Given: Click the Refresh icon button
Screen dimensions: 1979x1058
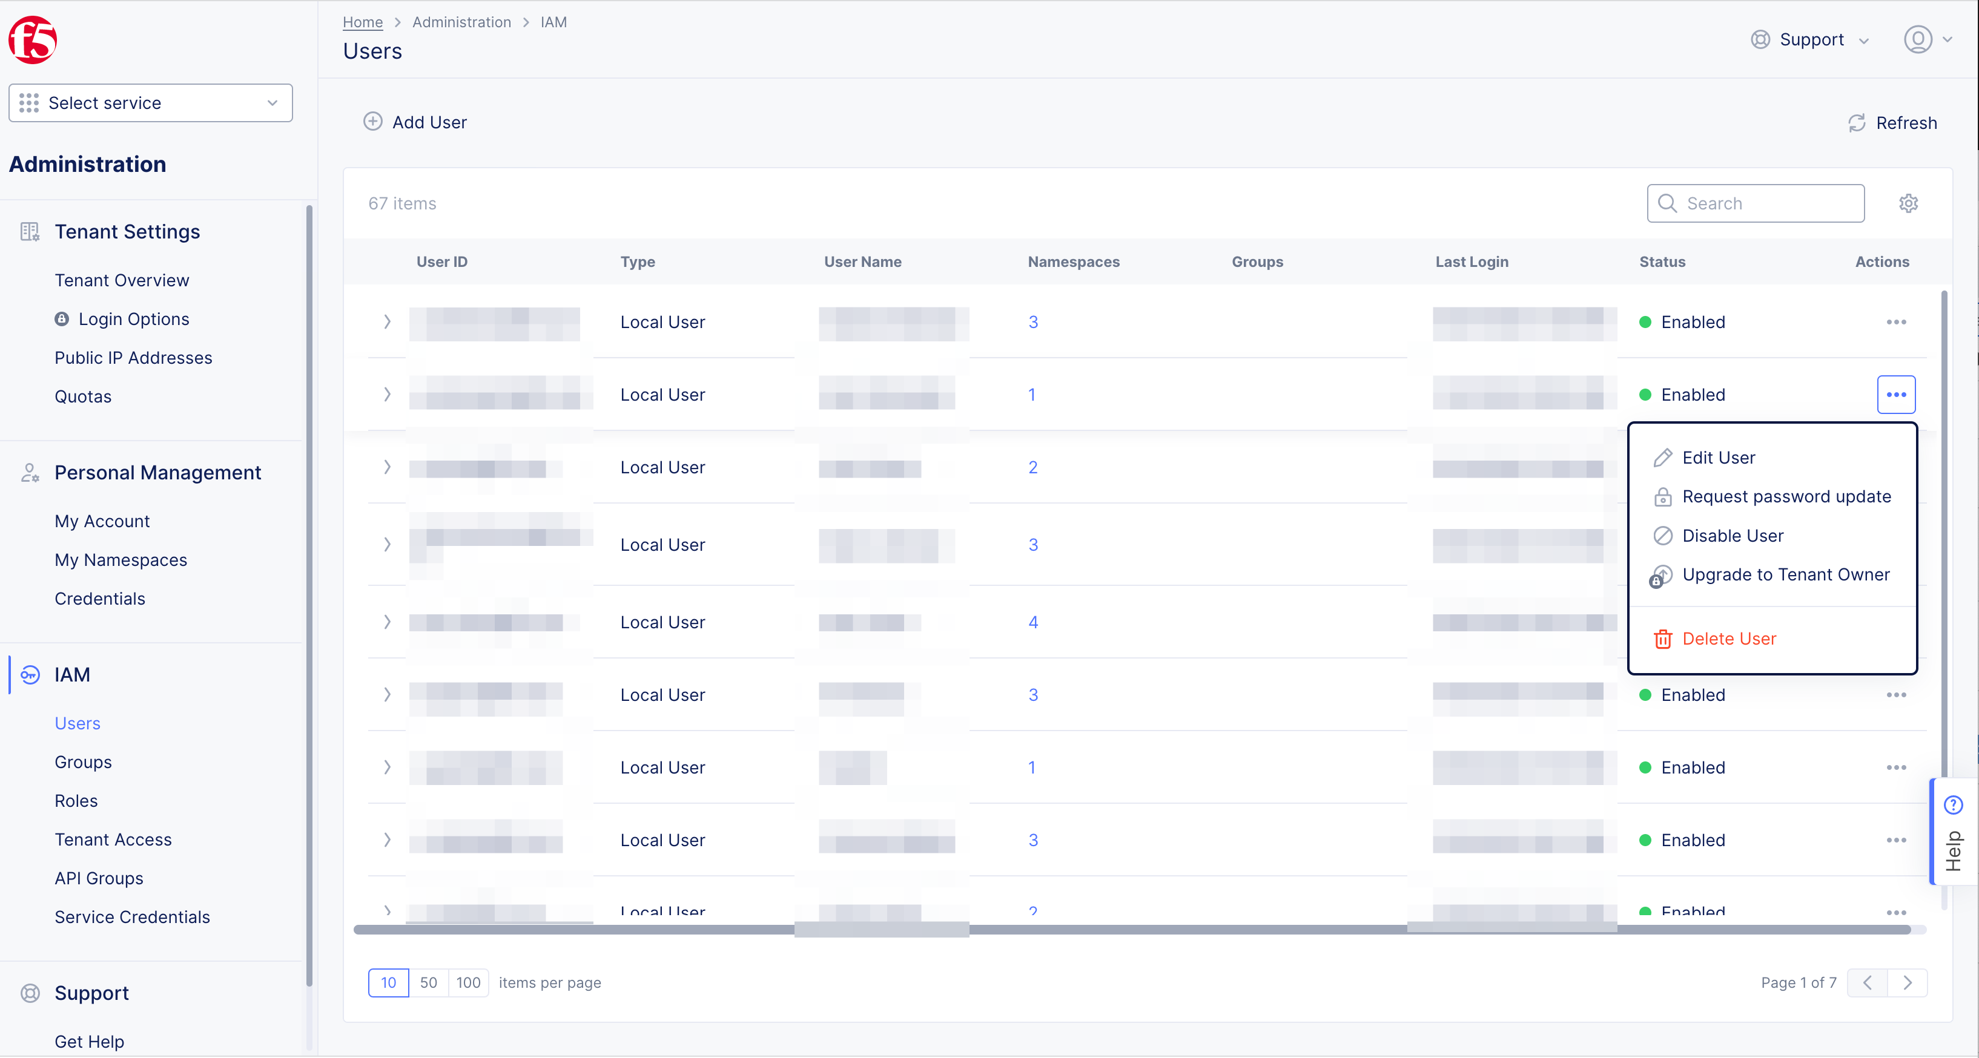Looking at the screenshot, I should [1856, 123].
